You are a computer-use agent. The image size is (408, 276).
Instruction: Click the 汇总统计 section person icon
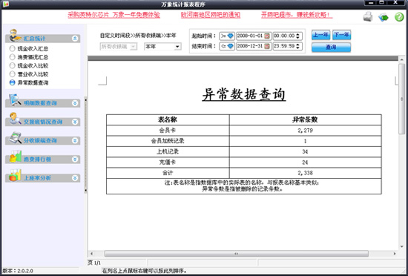pyautogui.click(x=15, y=36)
